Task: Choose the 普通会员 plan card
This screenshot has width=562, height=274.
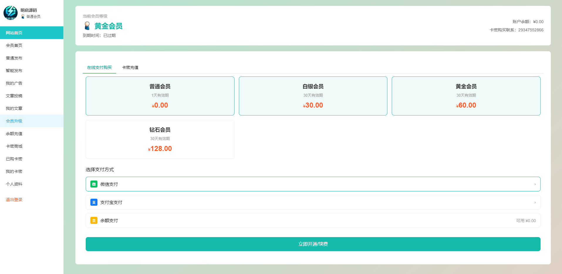Action: pyautogui.click(x=160, y=96)
